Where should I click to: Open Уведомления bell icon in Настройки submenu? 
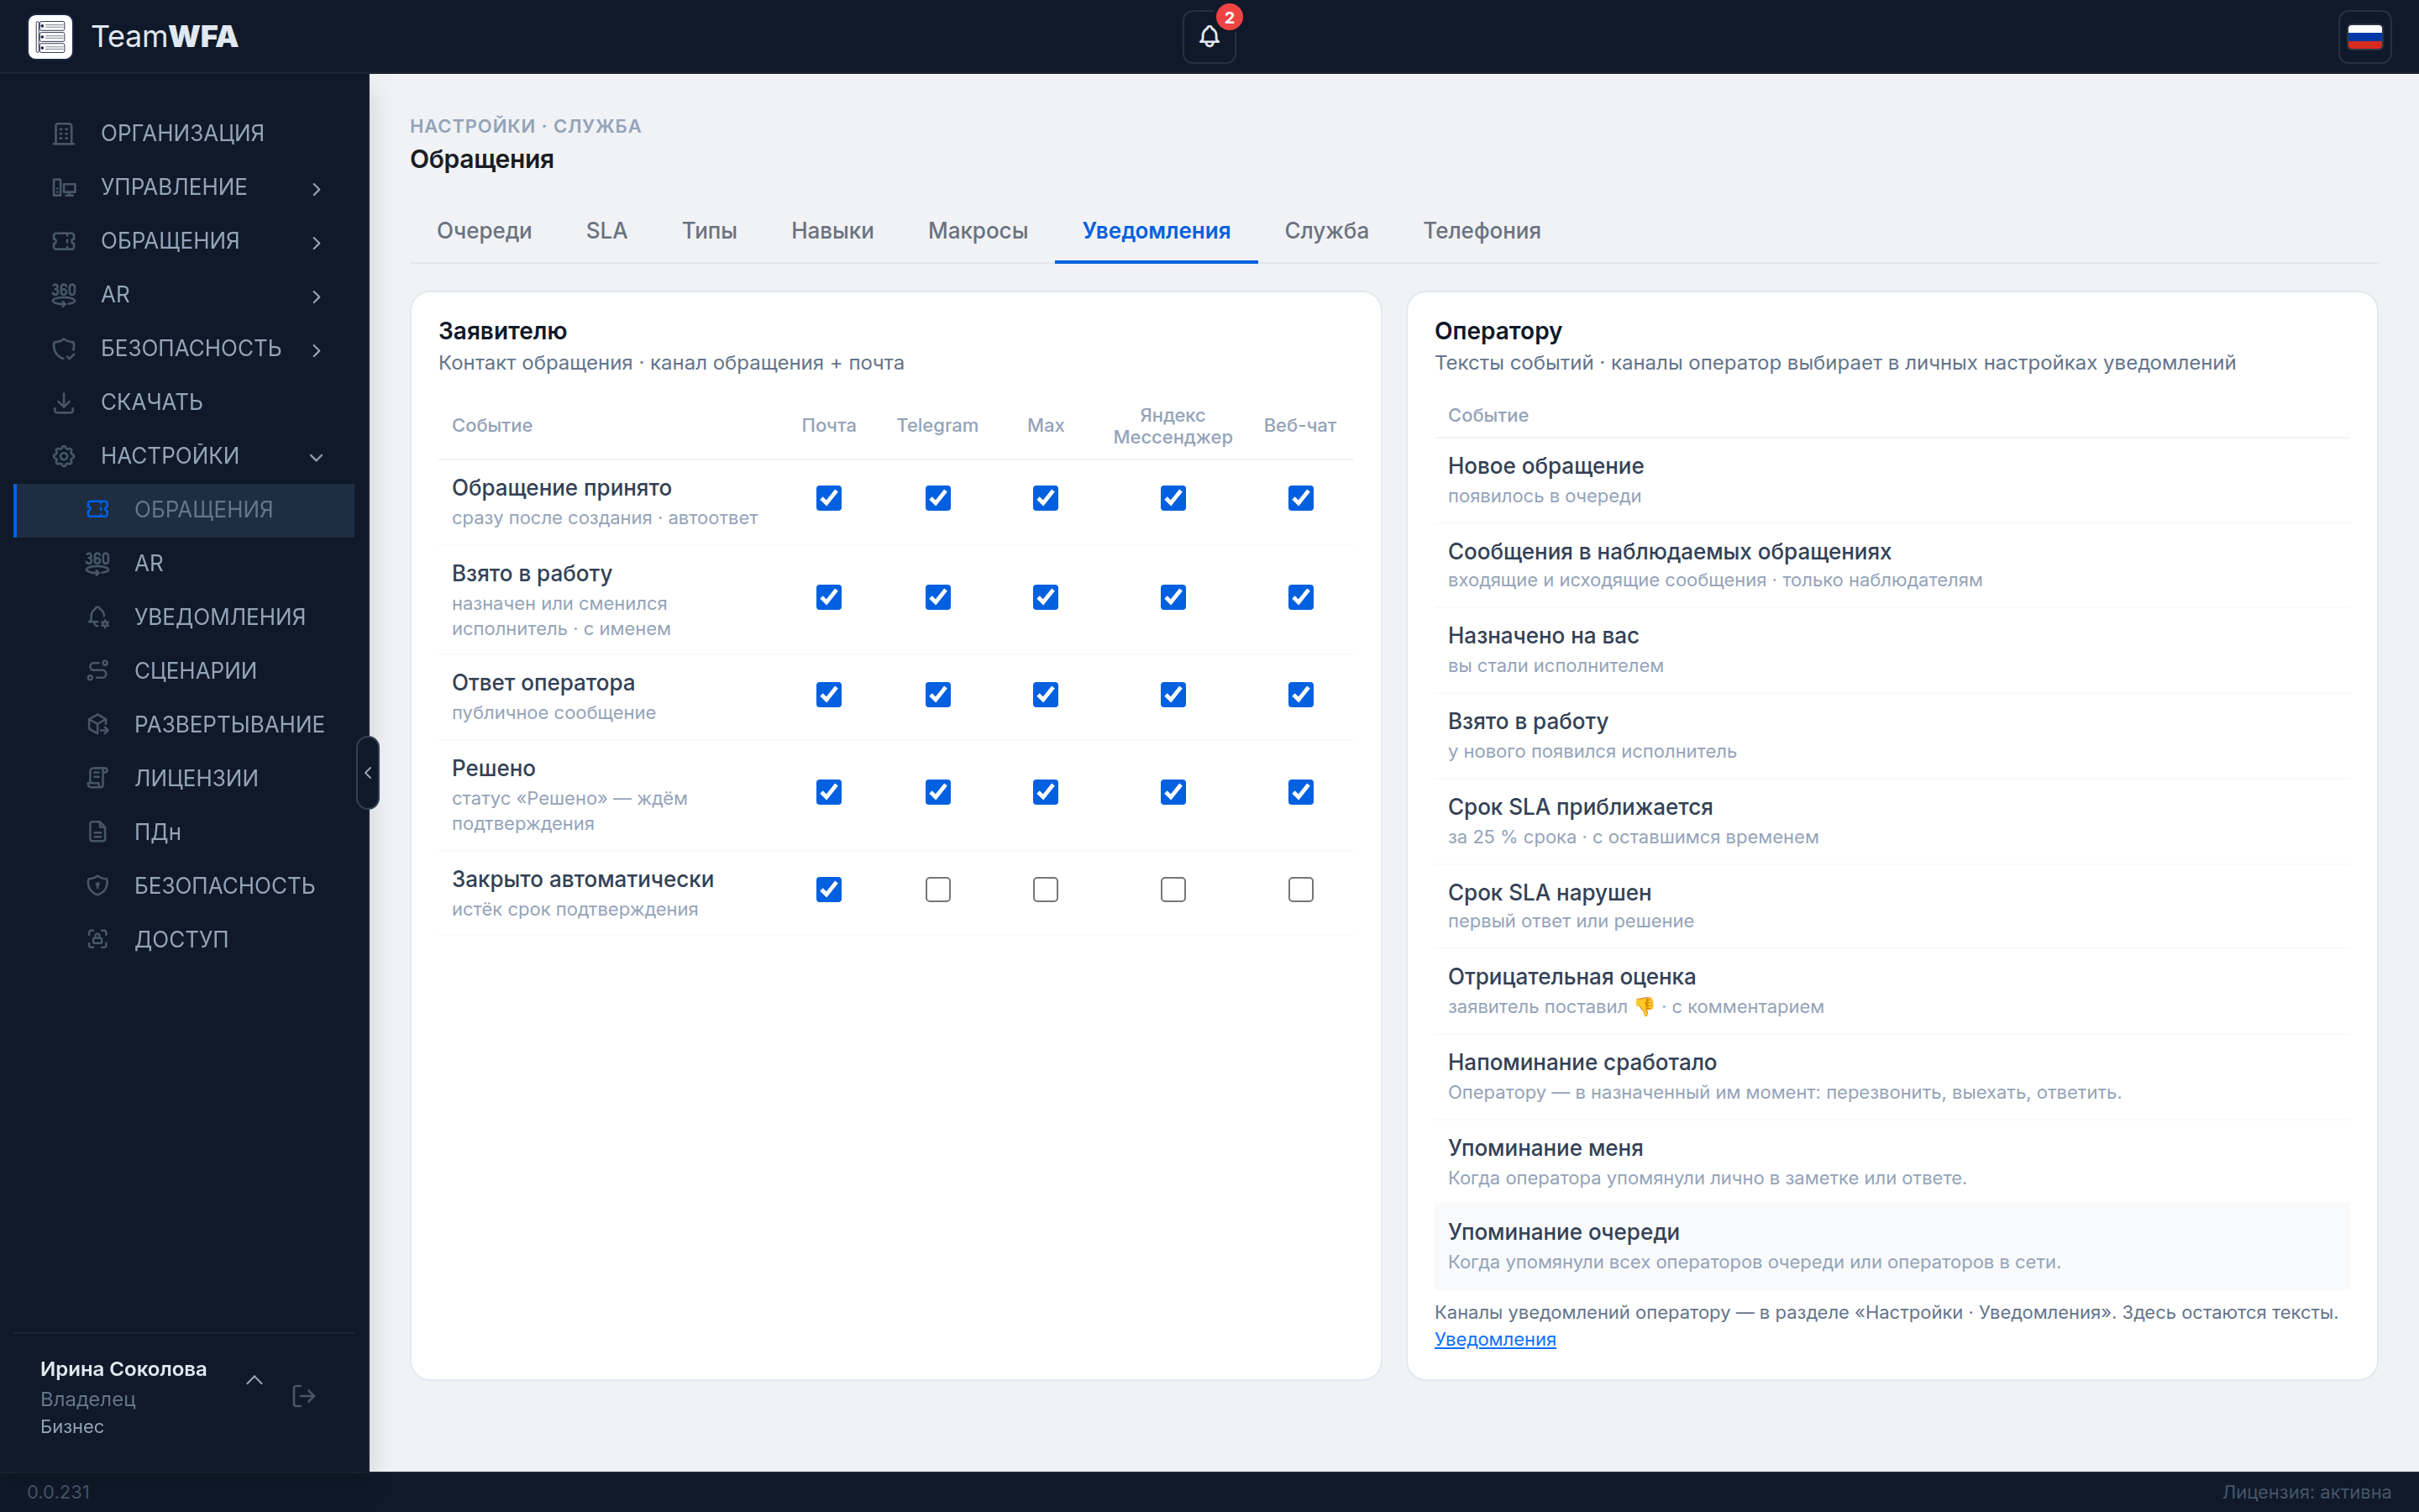pyautogui.click(x=98, y=617)
